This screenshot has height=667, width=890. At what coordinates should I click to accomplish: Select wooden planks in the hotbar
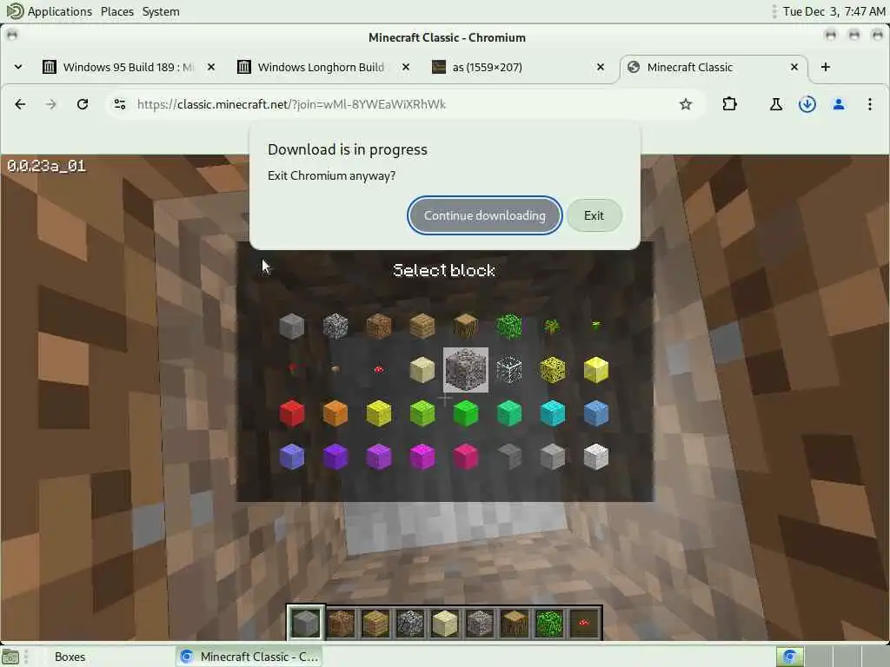pos(375,622)
